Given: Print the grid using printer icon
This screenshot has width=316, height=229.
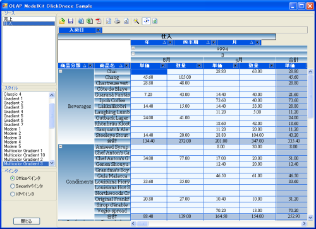Looking at the screenshot, I should coord(118,21).
